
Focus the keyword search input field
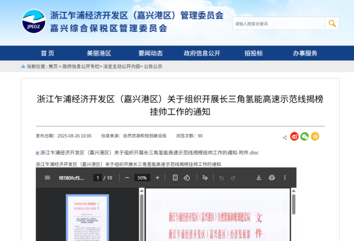point(278,24)
